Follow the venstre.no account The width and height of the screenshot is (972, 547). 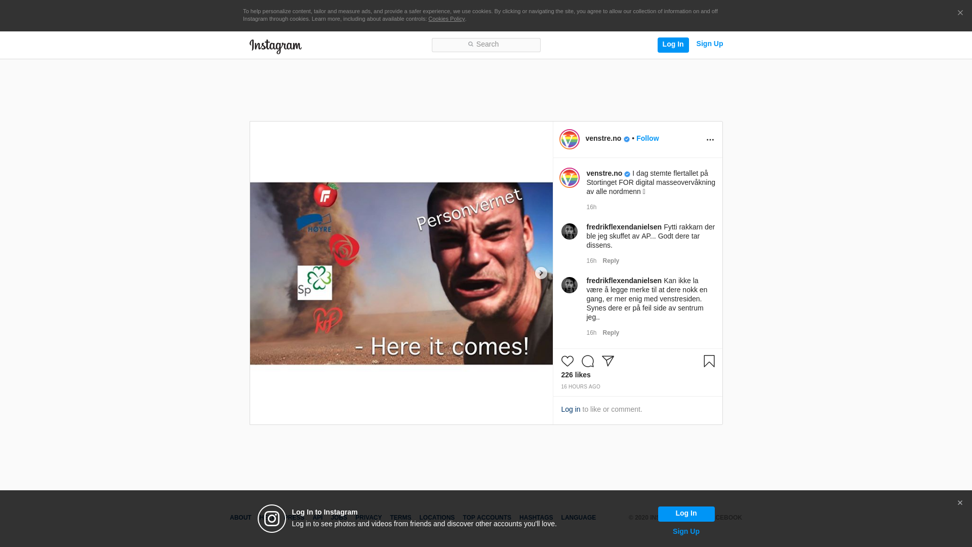[647, 138]
